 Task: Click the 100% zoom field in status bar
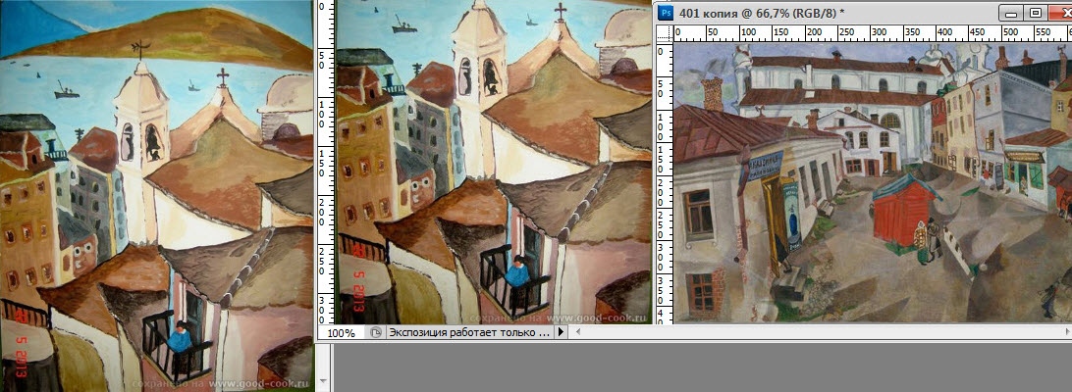342,333
